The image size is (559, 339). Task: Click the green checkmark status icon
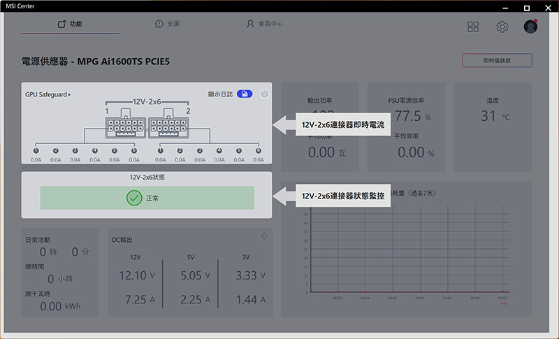(134, 198)
